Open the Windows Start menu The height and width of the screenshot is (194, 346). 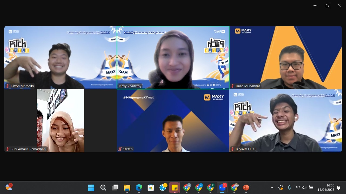coord(91,188)
